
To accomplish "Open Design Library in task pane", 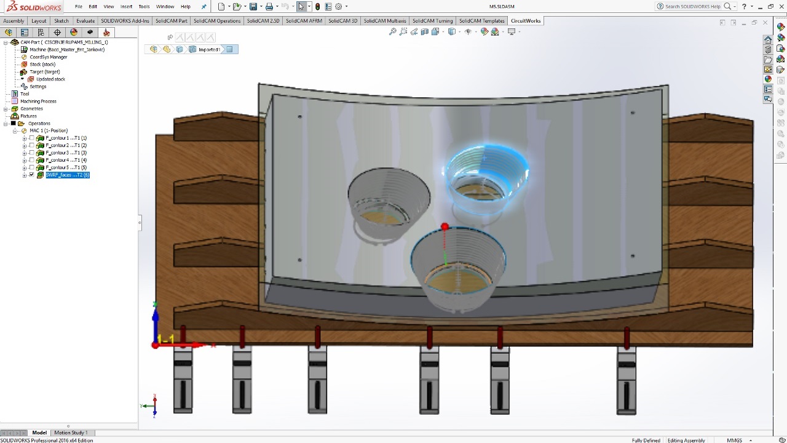I will coord(768,50).
